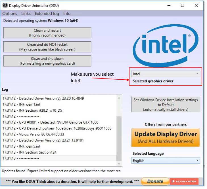The height and width of the screenshot is (189, 207).
Task: Close the DDU window
Action: [196, 5]
